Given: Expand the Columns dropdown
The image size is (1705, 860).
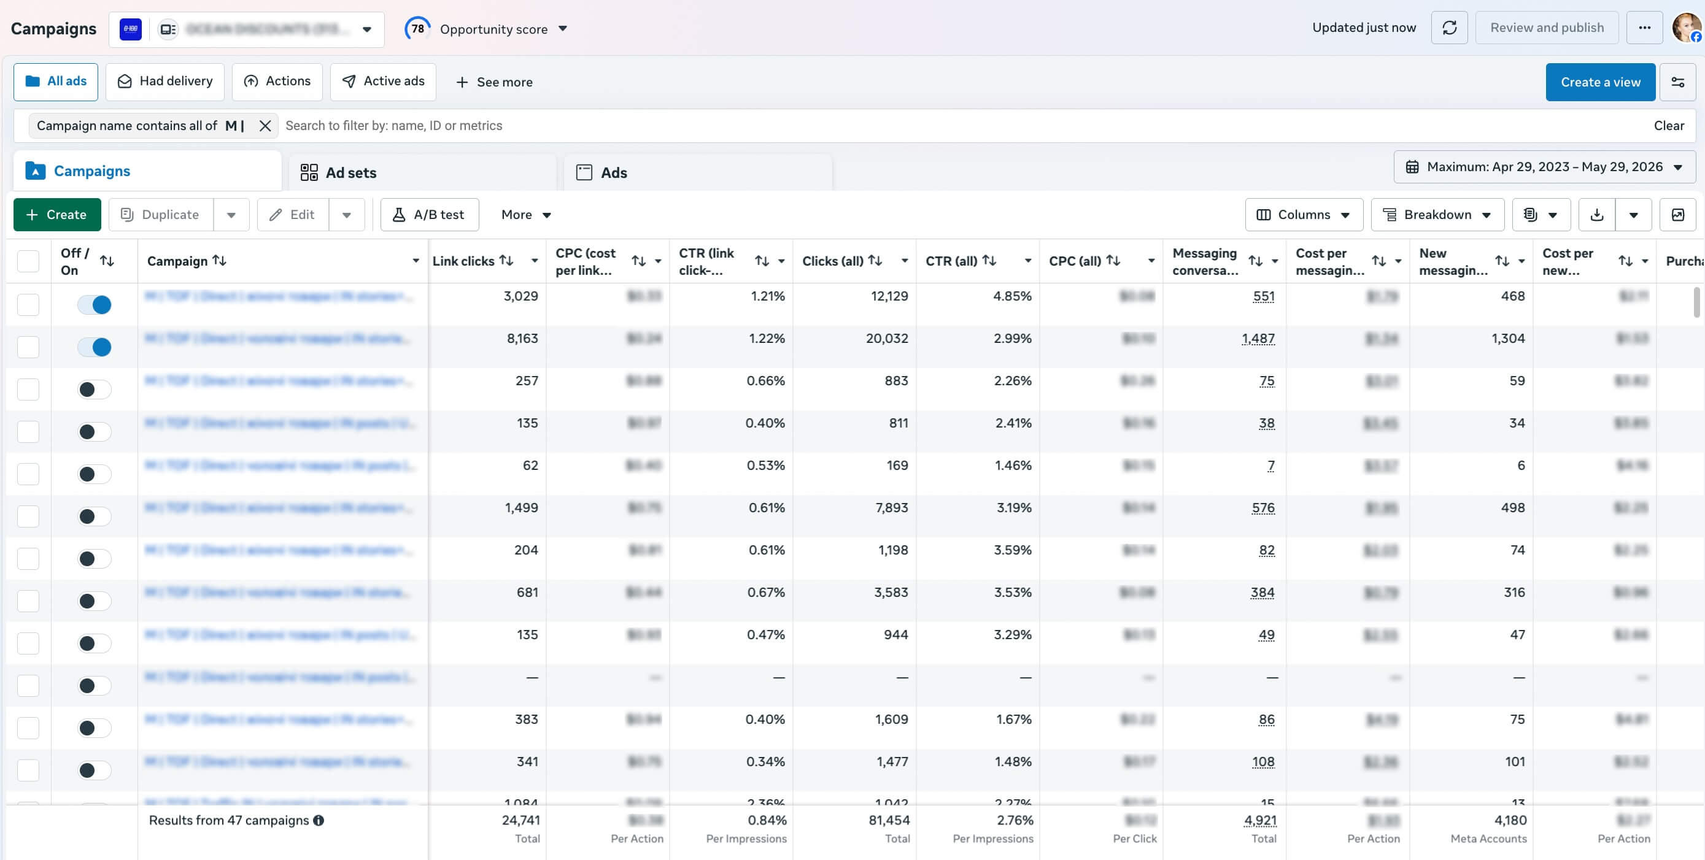Looking at the screenshot, I should tap(1303, 214).
